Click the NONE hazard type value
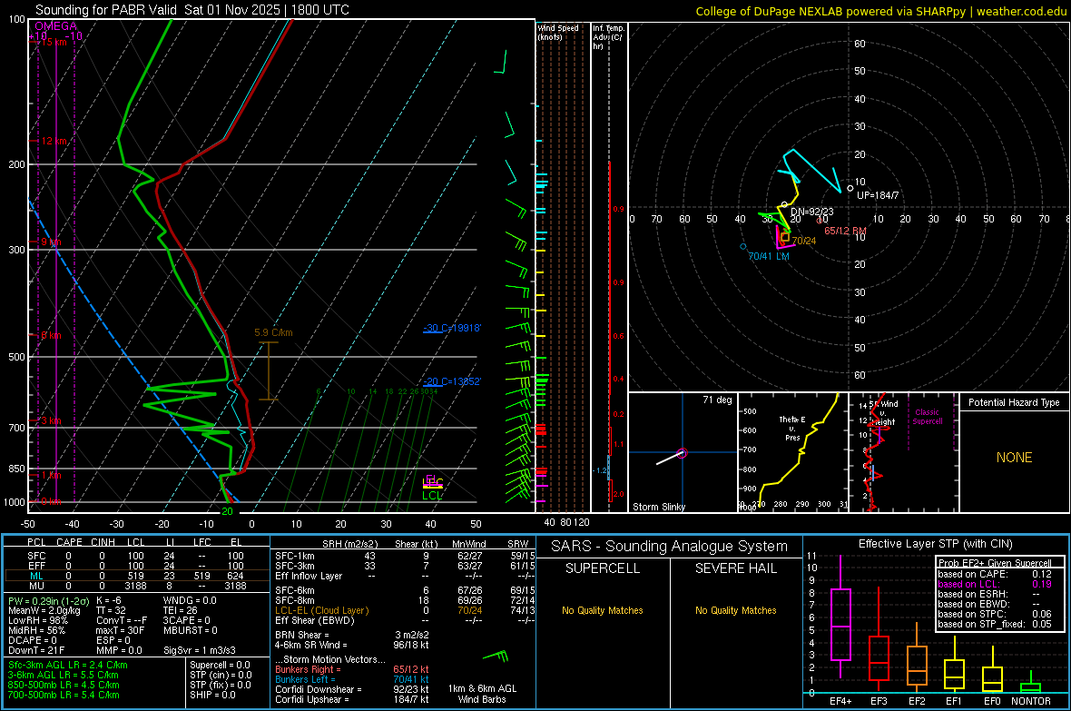The height and width of the screenshot is (711, 1071). pyautogui.click(x=1015, y=458)
